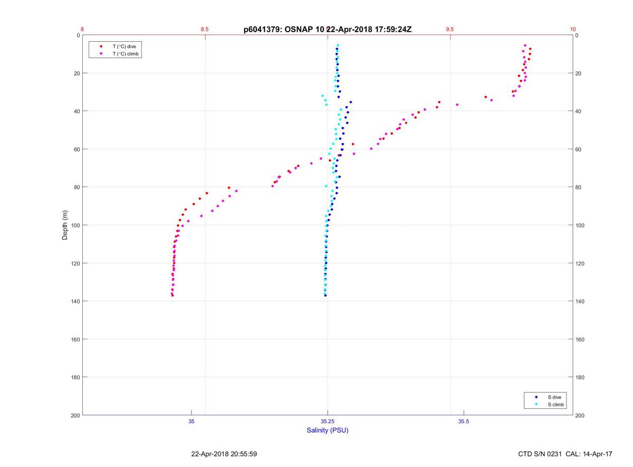Click the right-axis depth tick 180
This screenshot has width=633, height=467.
pos(580,377)
